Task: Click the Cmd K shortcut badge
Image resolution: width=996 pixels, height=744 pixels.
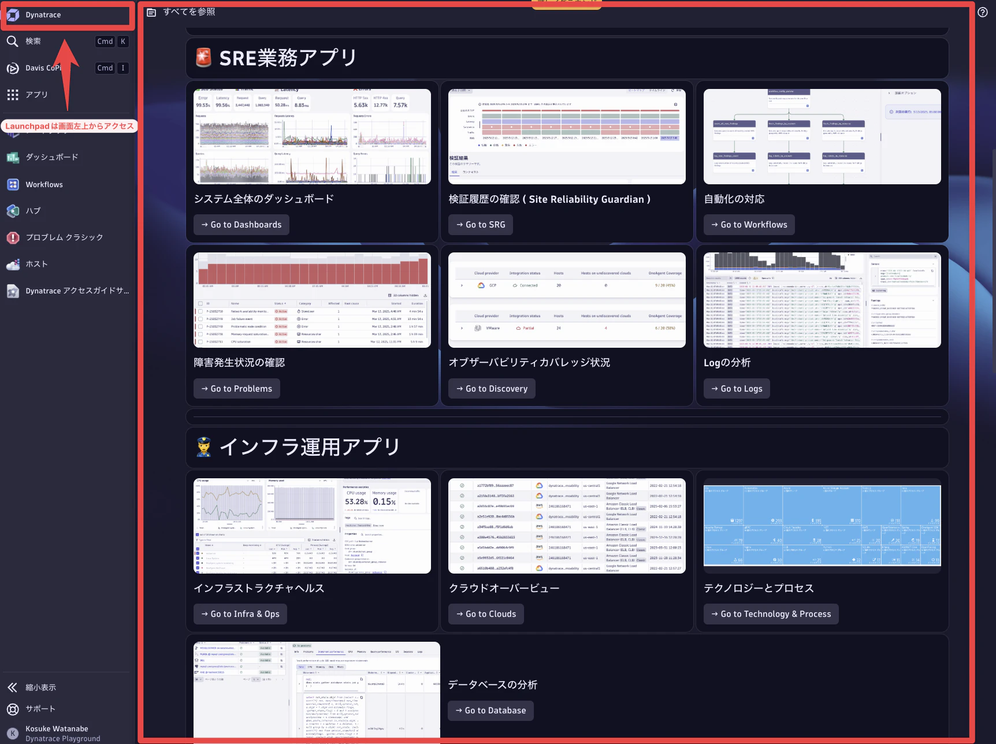Action: click(112, 42)
